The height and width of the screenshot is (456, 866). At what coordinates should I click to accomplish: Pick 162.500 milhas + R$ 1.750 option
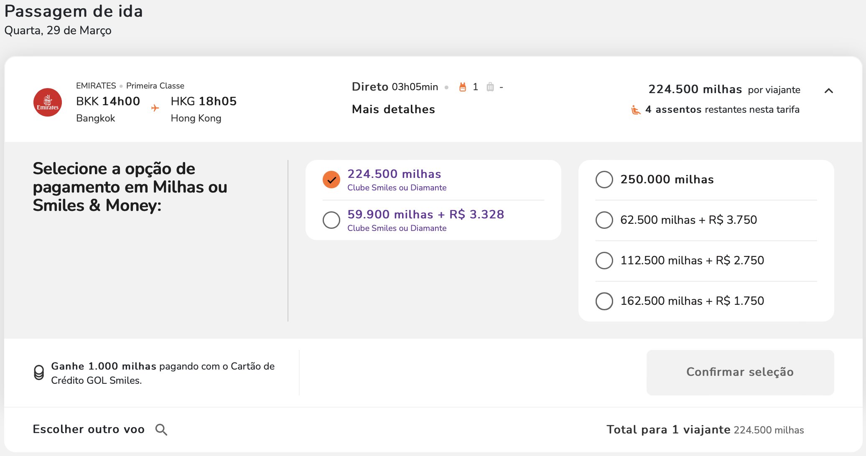[x=604, y=301]
